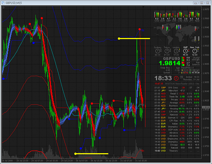This screenshot has width=212, height=164.
Task: Click the EUR 'Italian' news row
Action: (177, 124)
